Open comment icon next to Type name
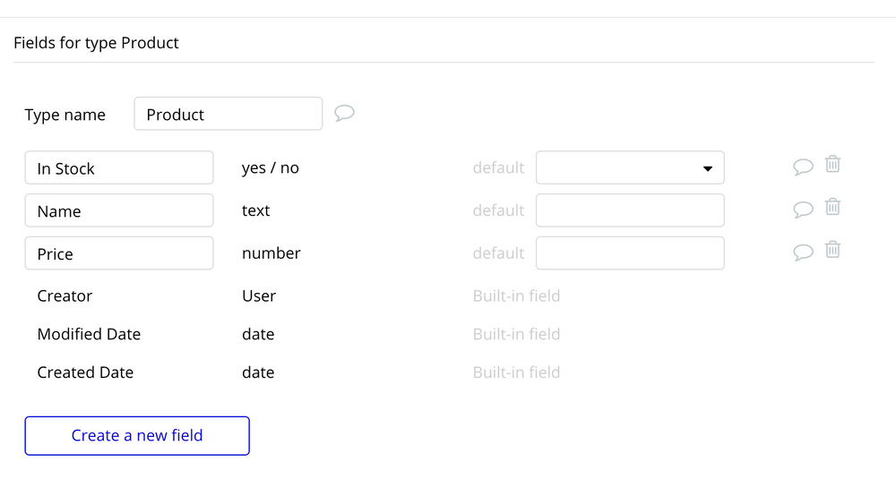 pyautogui.click(x=344, y=113)
